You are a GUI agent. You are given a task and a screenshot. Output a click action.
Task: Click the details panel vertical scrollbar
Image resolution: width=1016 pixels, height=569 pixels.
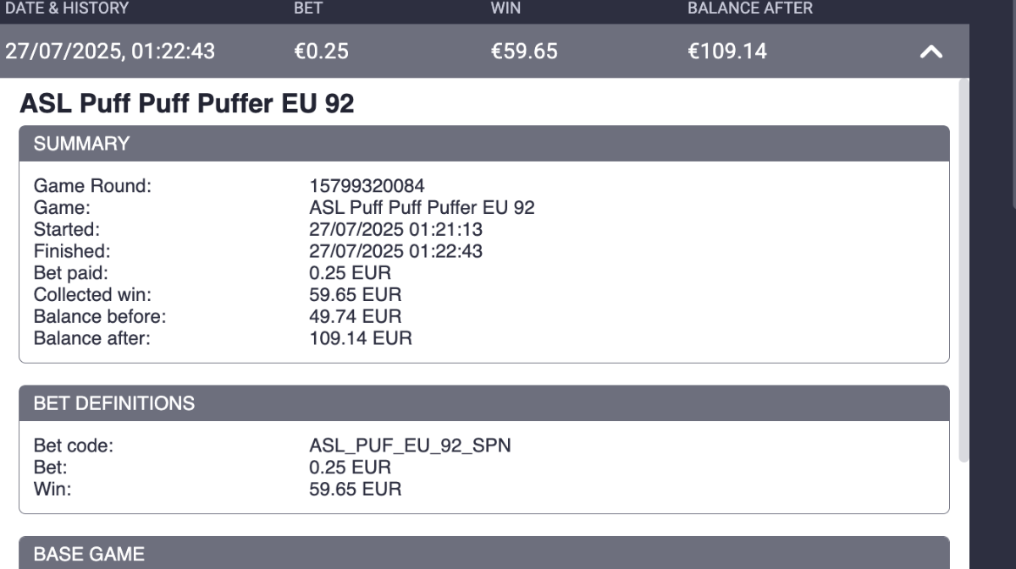click(x=964, y=271)
